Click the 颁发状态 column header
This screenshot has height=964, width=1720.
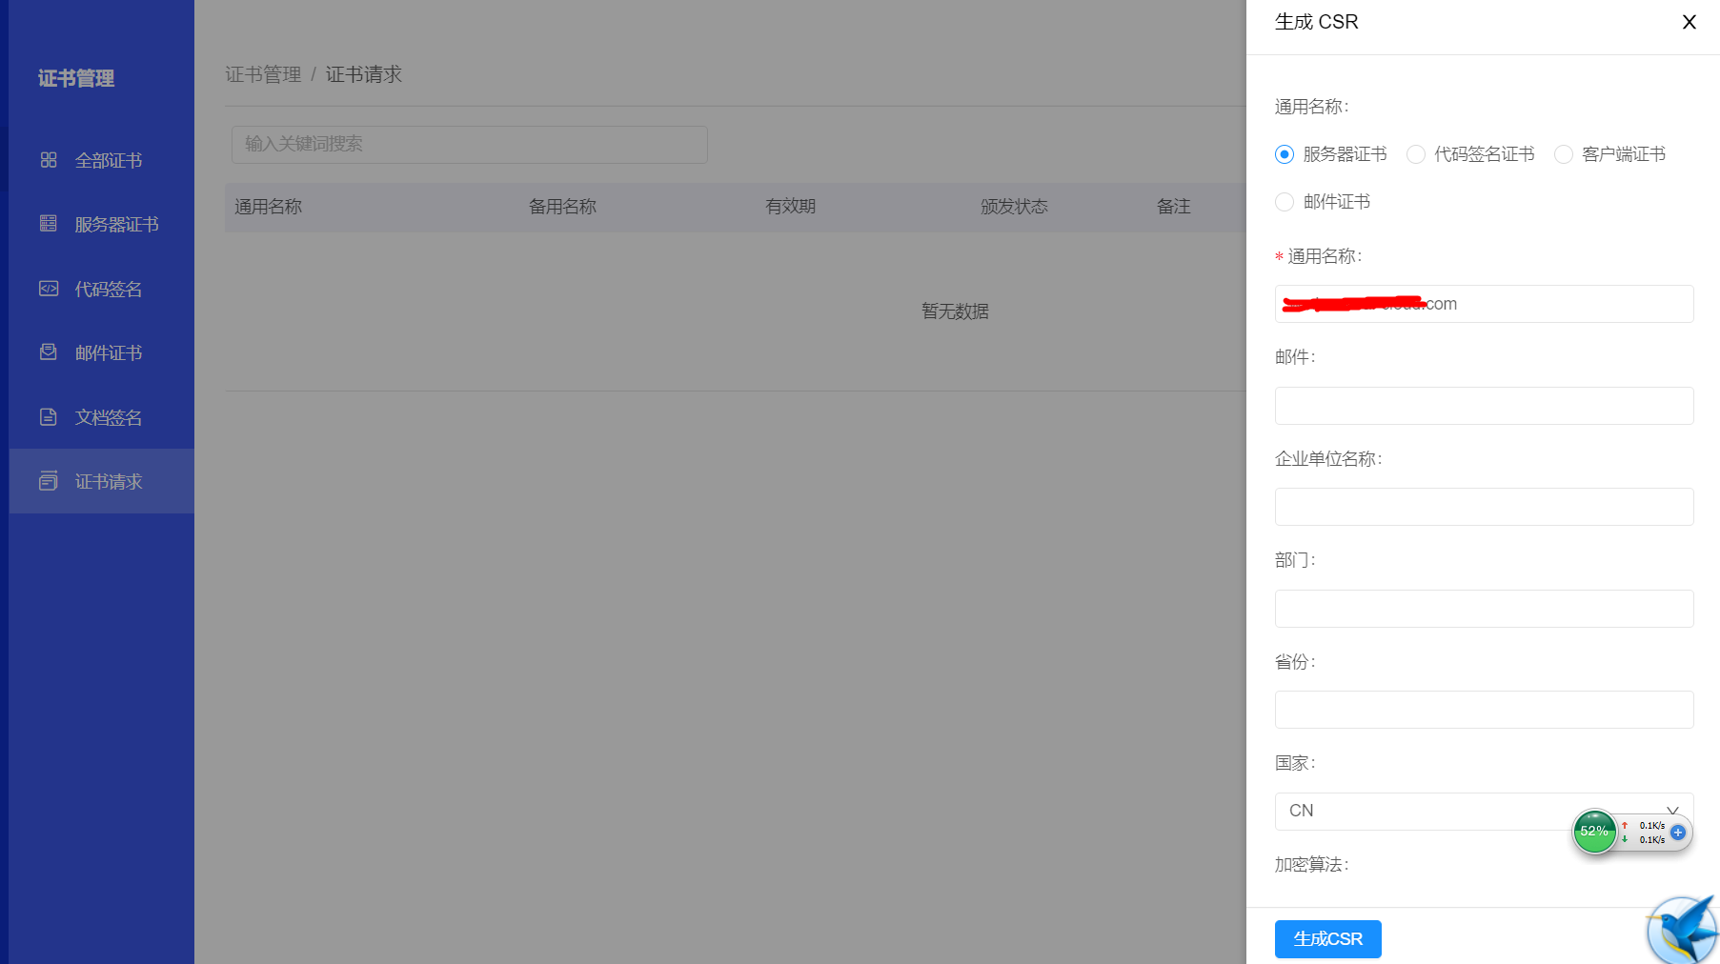(x=1014, y=207)
